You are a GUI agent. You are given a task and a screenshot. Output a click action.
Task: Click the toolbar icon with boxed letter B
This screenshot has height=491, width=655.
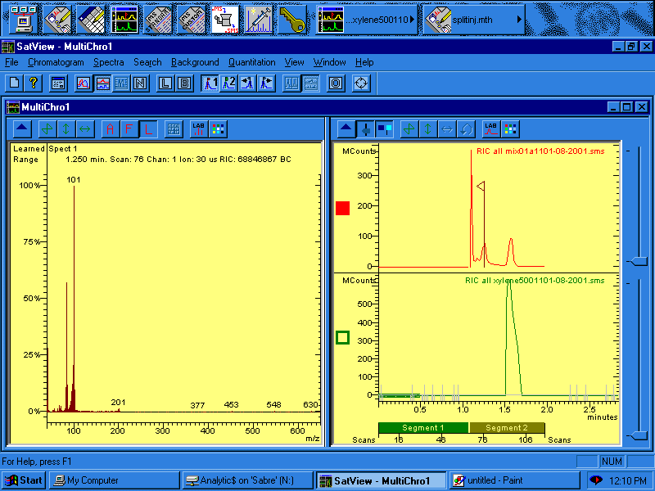(184, 83)
